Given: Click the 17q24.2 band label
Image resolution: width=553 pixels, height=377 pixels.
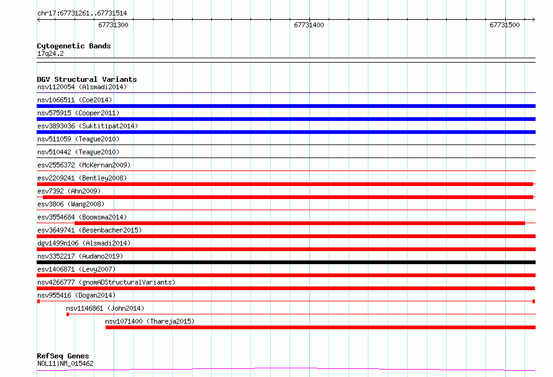Looking at the screenshot, I should [x=50, y=53].
